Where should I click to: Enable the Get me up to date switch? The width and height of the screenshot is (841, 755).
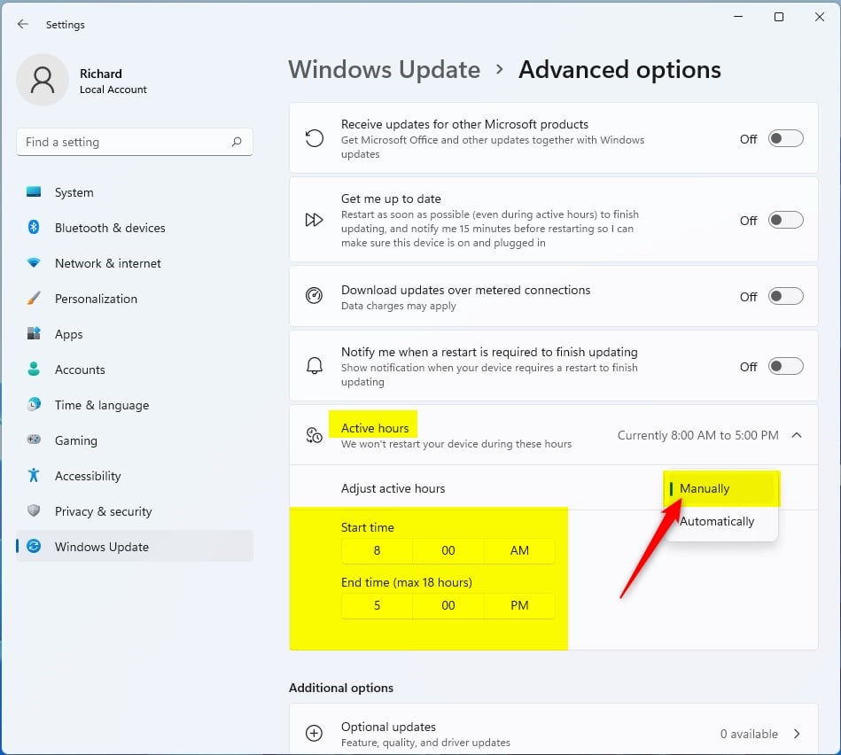(x=786, y=220)
